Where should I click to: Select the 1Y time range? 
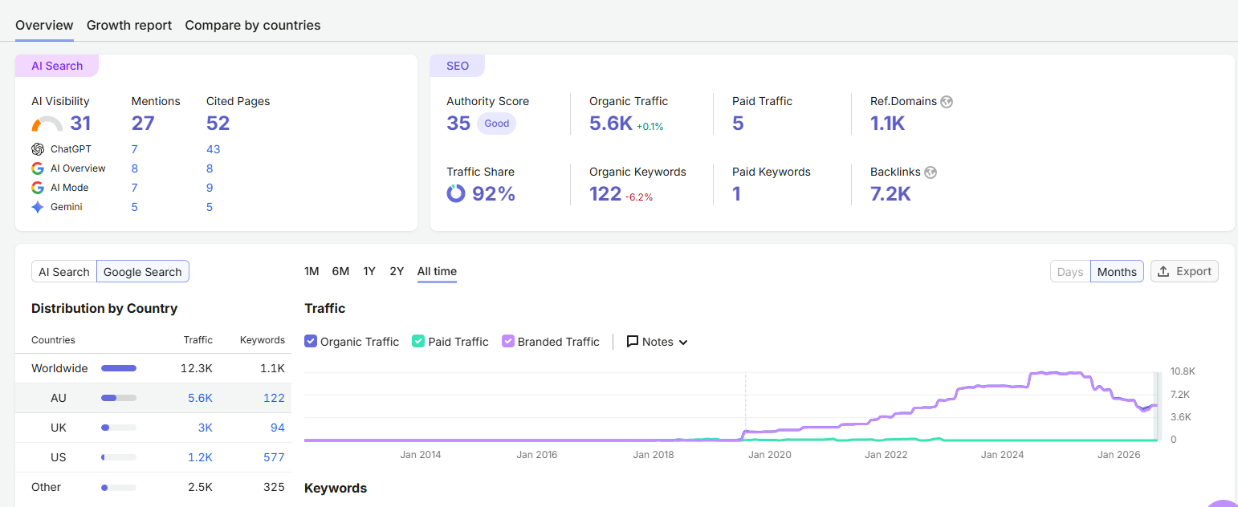pos(369,271)
